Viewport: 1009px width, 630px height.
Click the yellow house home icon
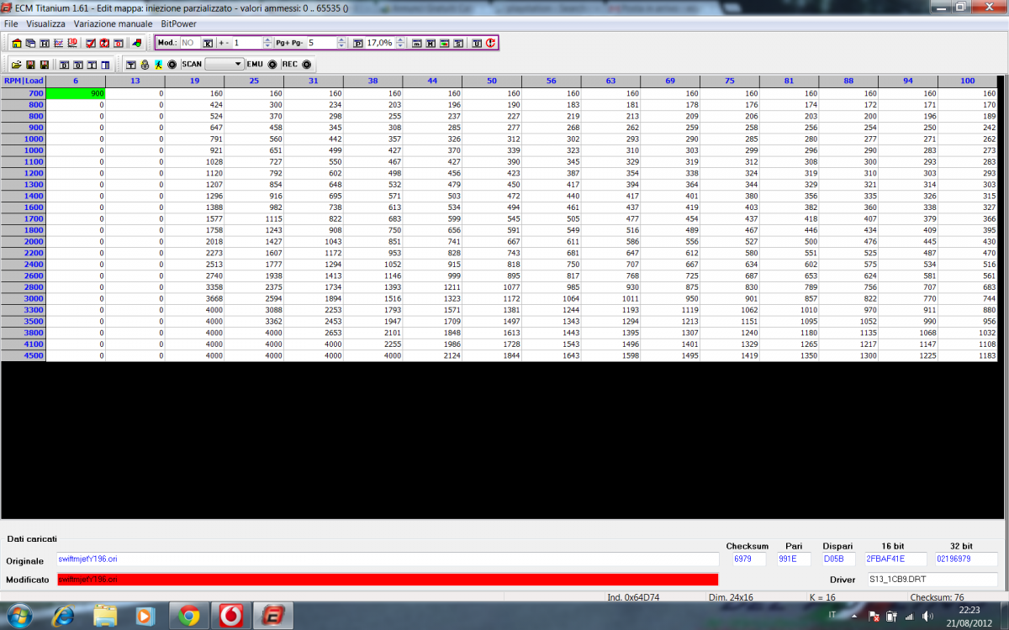point(17,43)
